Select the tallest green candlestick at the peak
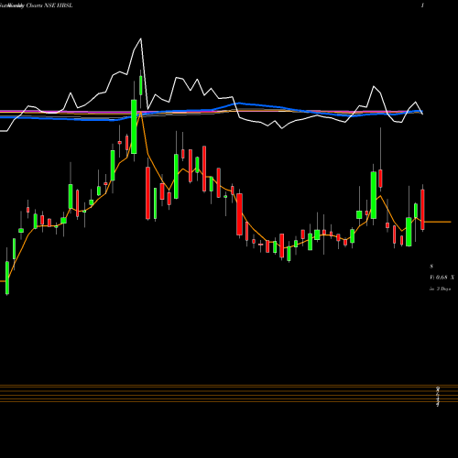The height and width of the screenshot is (458, 458). [x=134, y=126]
